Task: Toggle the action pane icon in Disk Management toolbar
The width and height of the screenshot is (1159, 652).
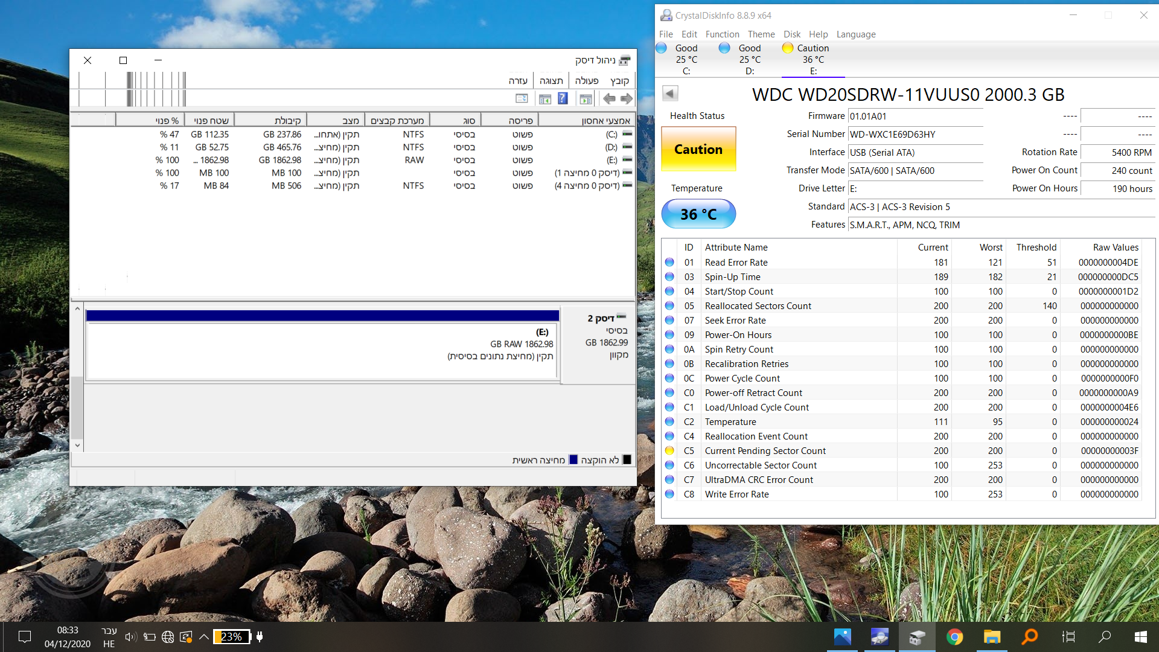Action: 545,98
